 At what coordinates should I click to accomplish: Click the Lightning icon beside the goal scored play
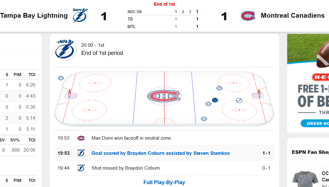point(81,153)
